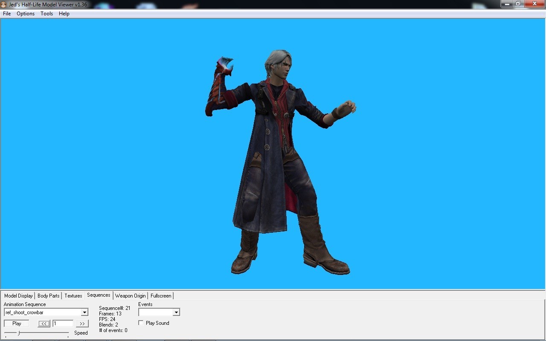
Task: Open the Tools menu
Action: pos(46,14)
